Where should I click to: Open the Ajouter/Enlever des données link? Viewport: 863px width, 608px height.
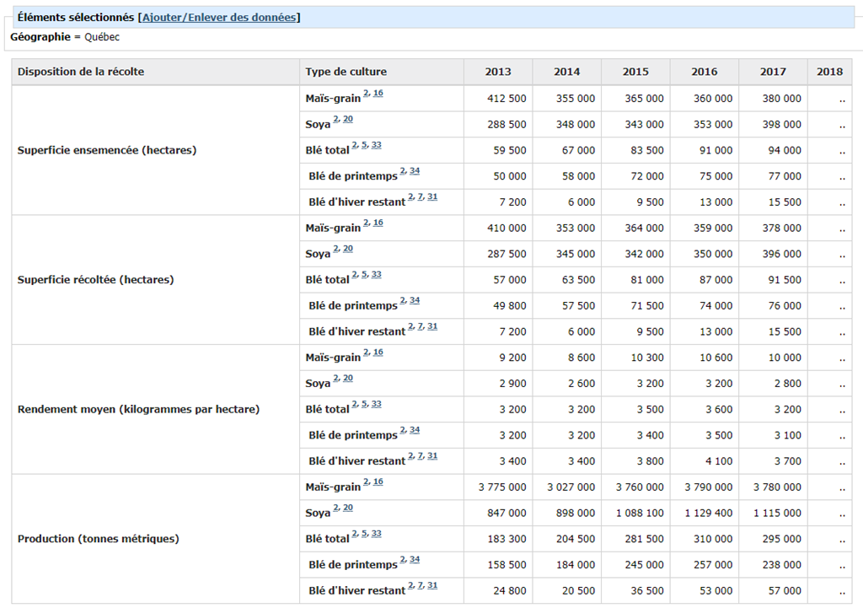coord(219,17)
